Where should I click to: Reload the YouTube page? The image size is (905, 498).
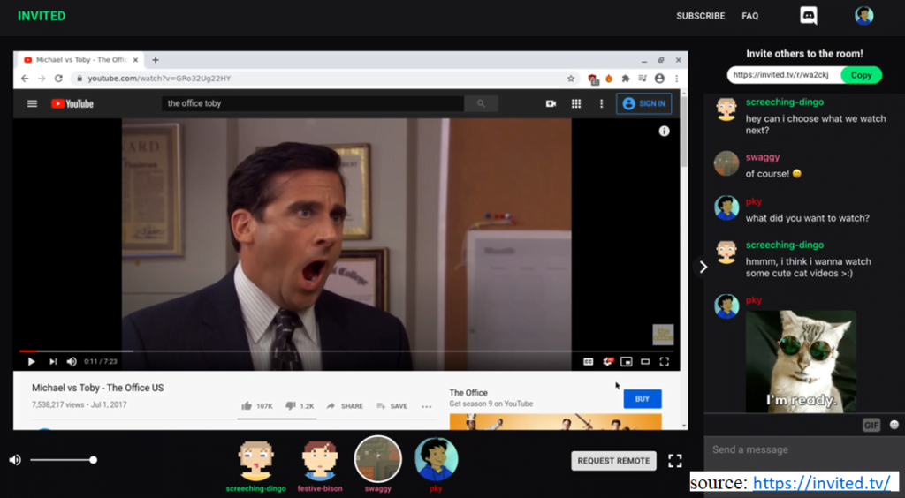tap(58, 79)
